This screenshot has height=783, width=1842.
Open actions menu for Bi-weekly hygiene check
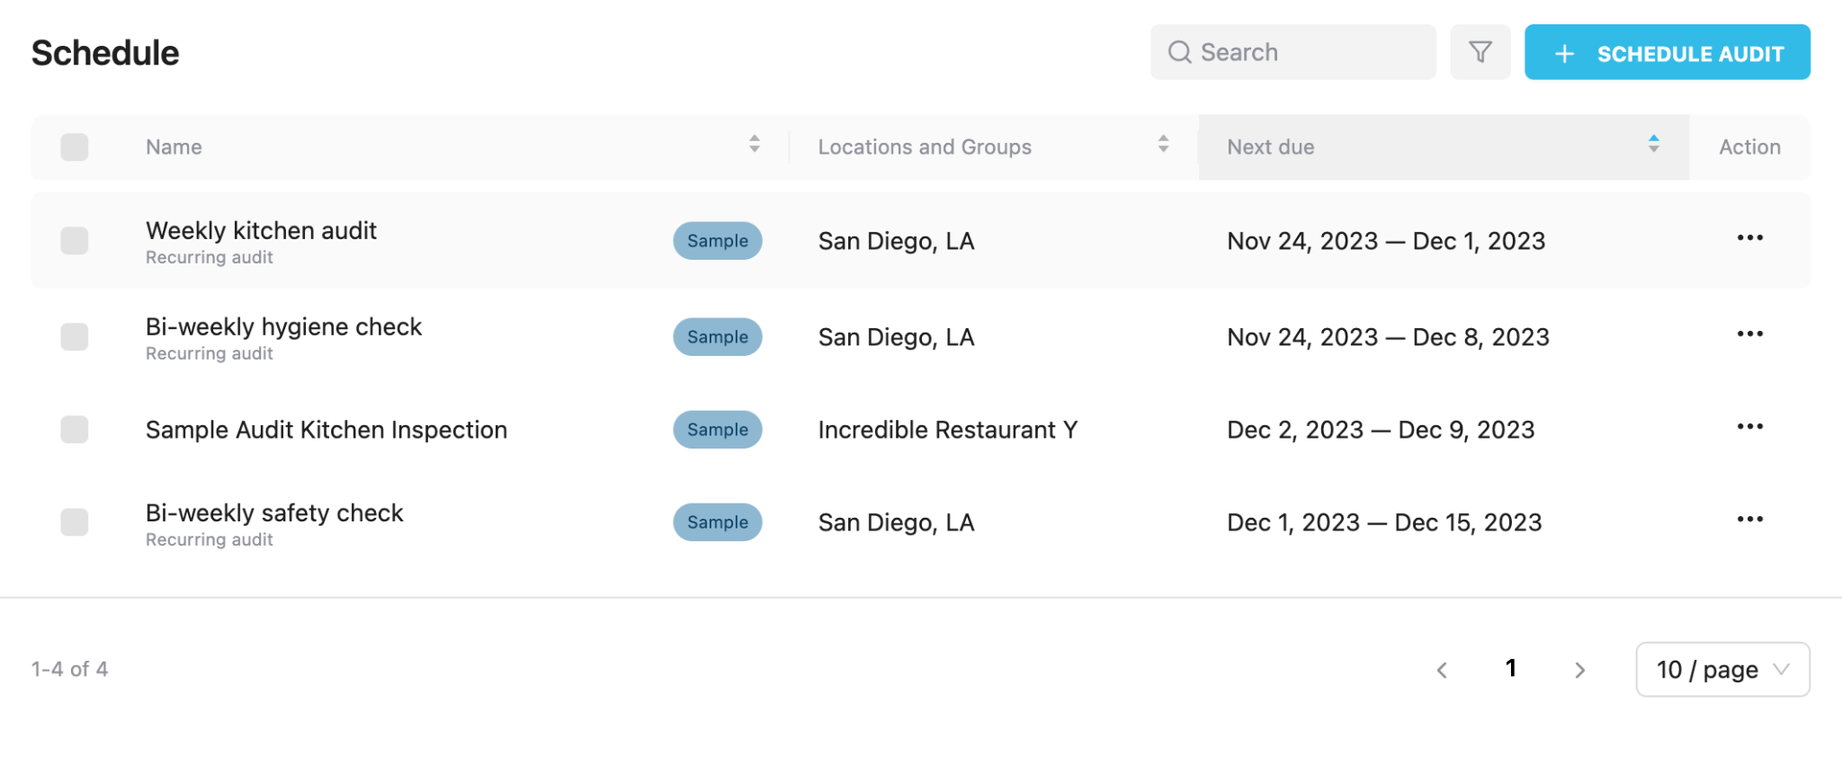pyautogui.click(x=1749, y=334)
